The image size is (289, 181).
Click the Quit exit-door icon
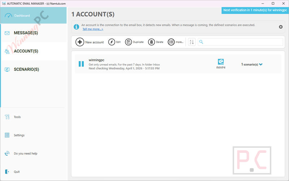click(x=7, y=172)
